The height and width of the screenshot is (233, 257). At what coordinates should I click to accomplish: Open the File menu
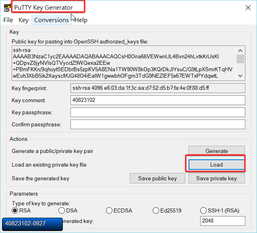[x=8, y=20]
